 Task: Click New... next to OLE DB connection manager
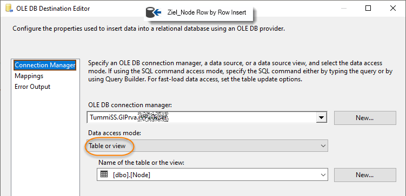coord(365,118)
